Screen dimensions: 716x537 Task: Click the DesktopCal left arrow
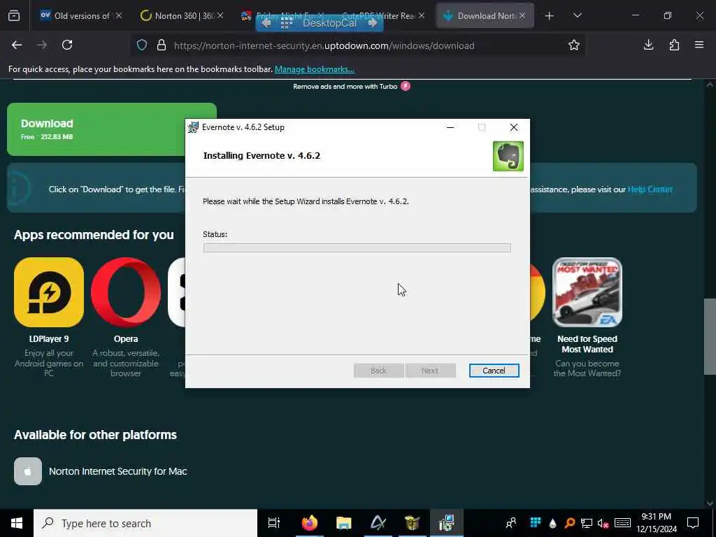(266, 23)
